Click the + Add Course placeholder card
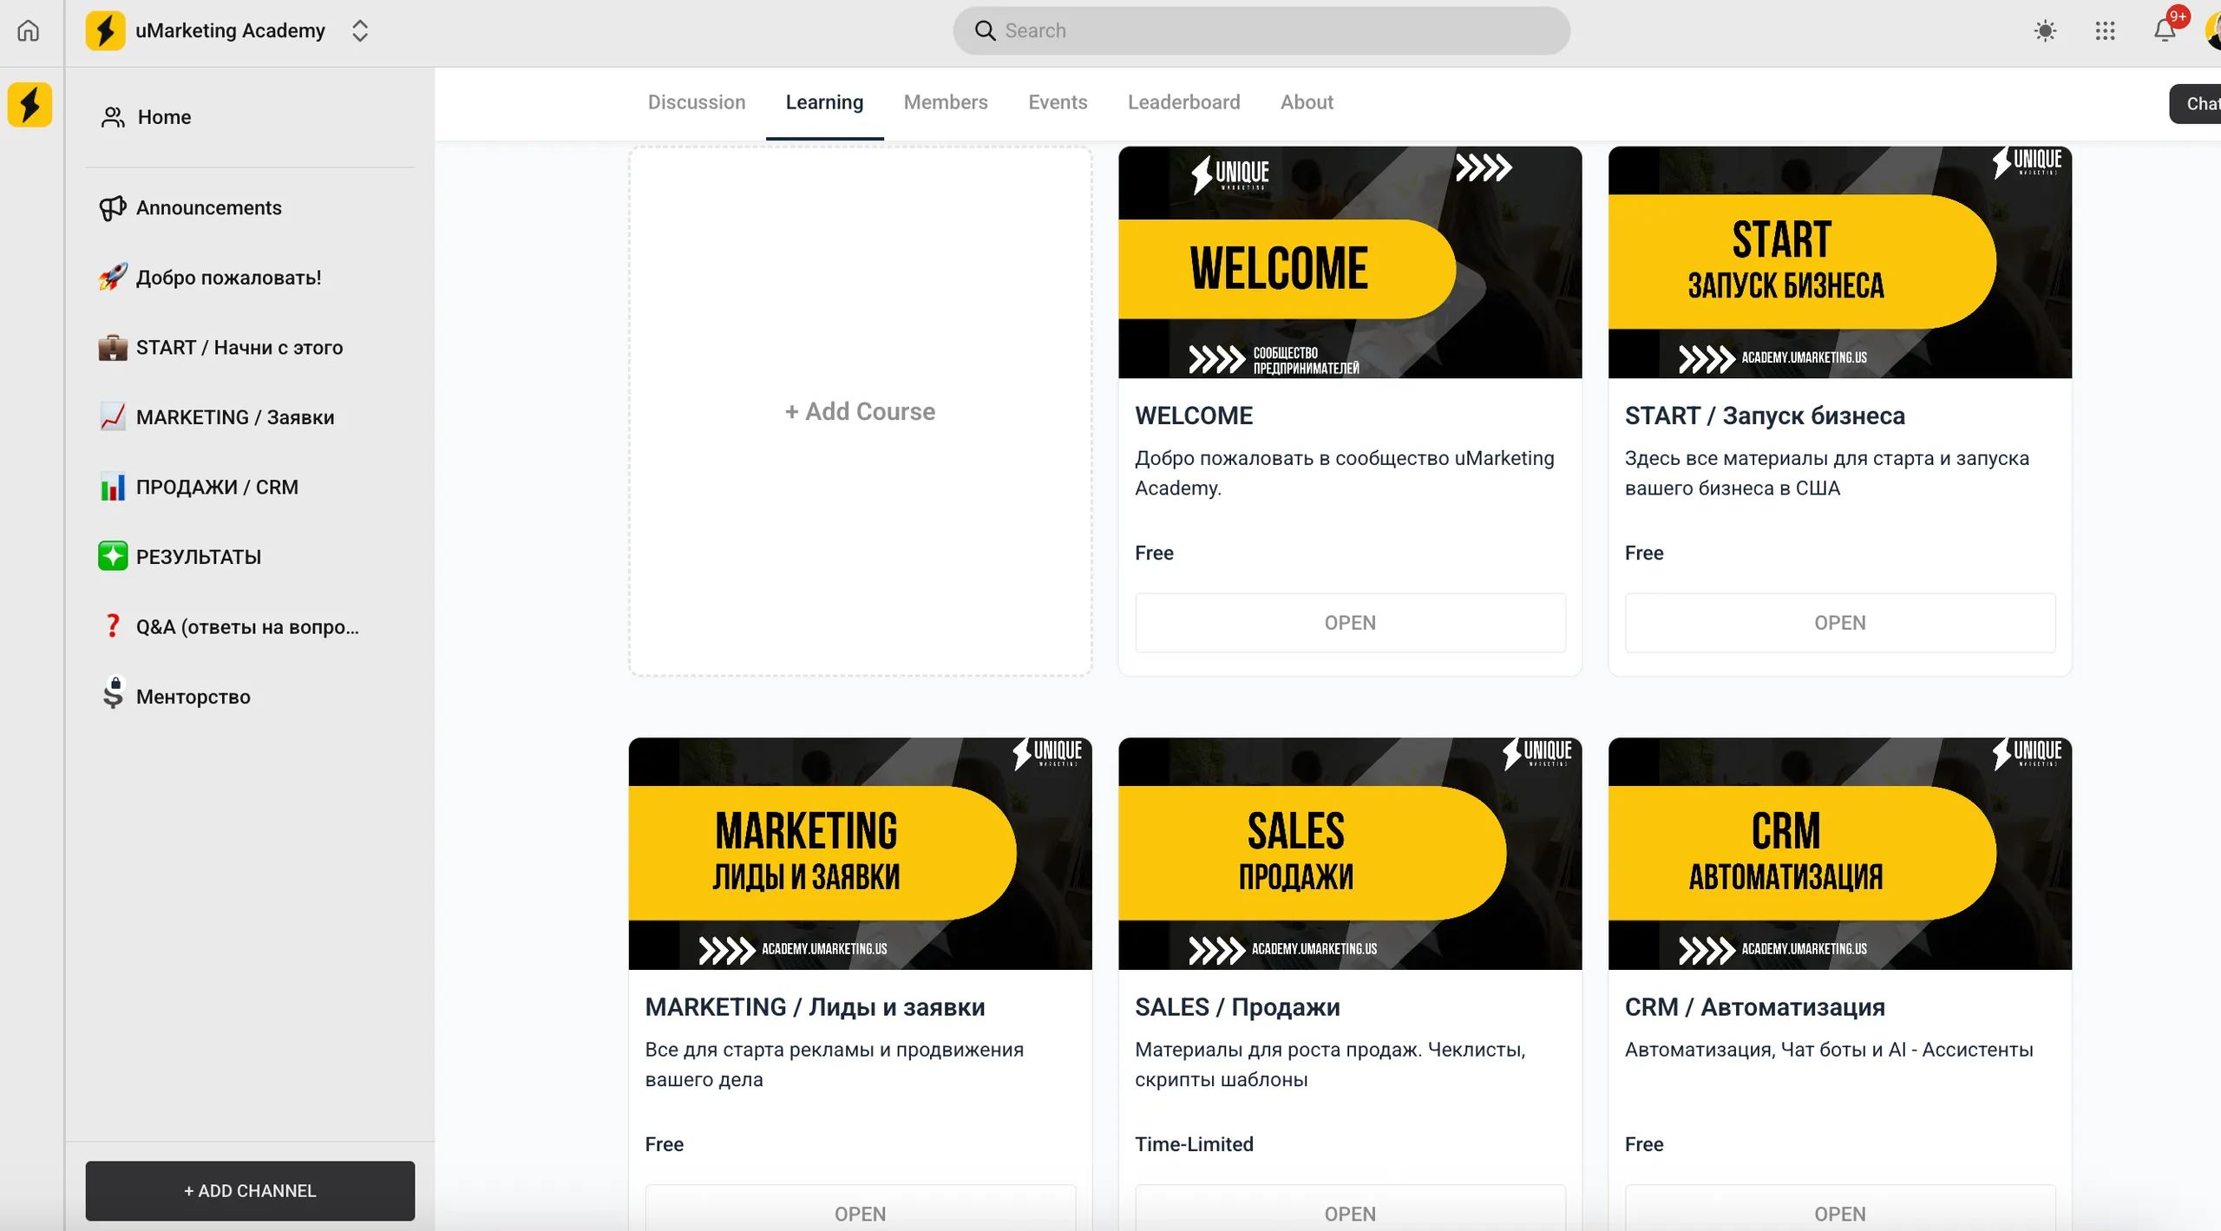This screenshot has height=1231, width=2221. point(860,411)
